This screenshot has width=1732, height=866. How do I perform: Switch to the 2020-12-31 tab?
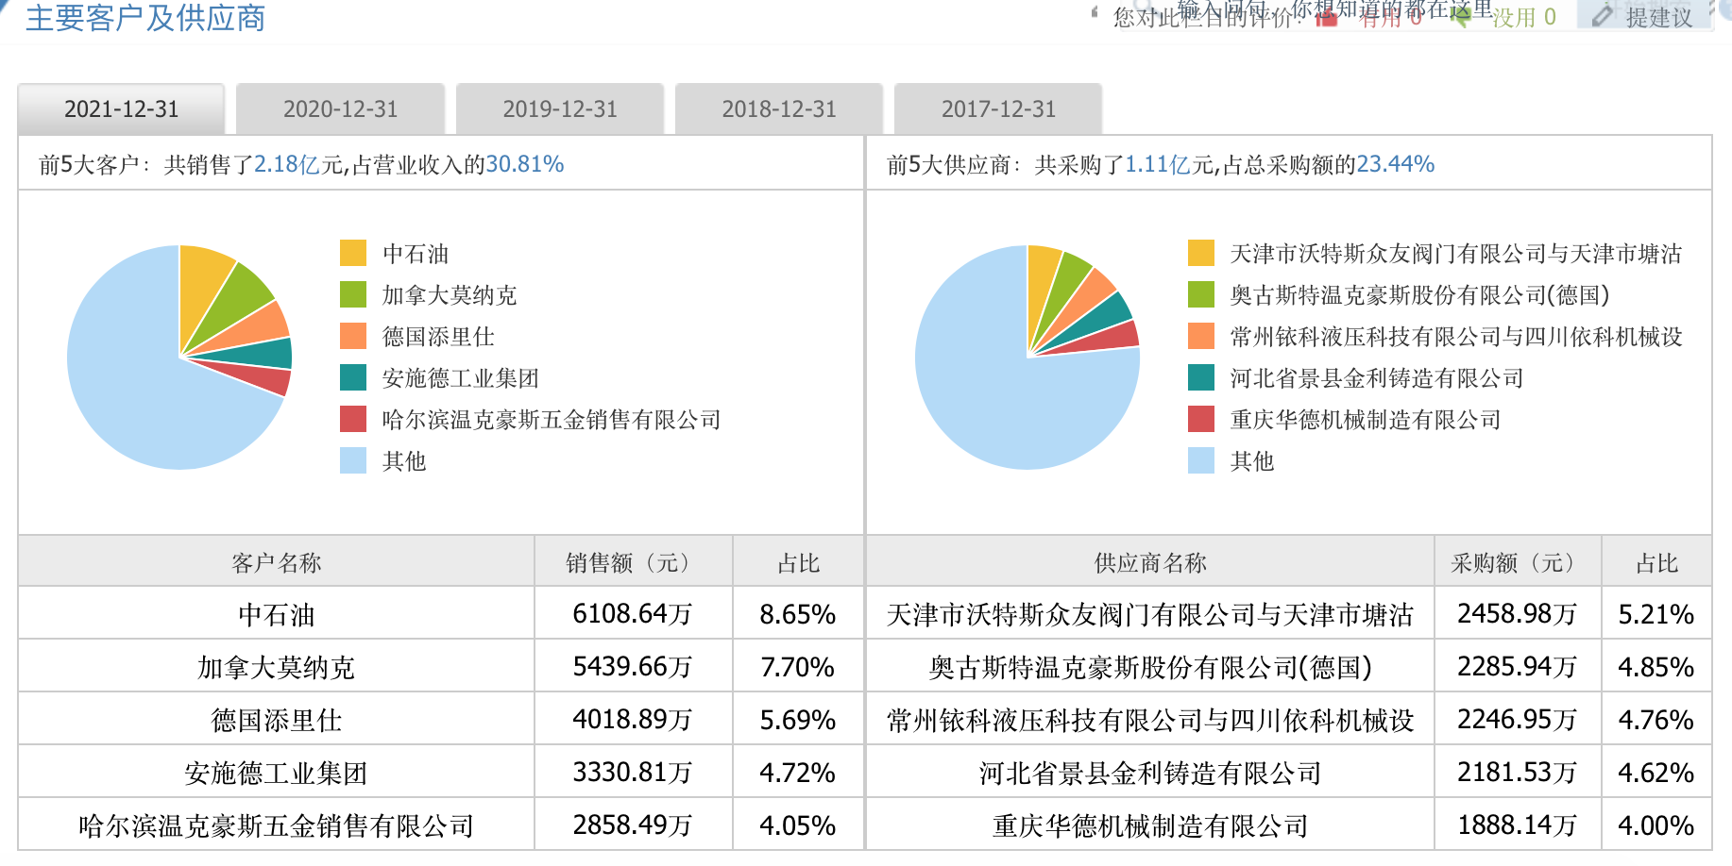tap(340, 109)
